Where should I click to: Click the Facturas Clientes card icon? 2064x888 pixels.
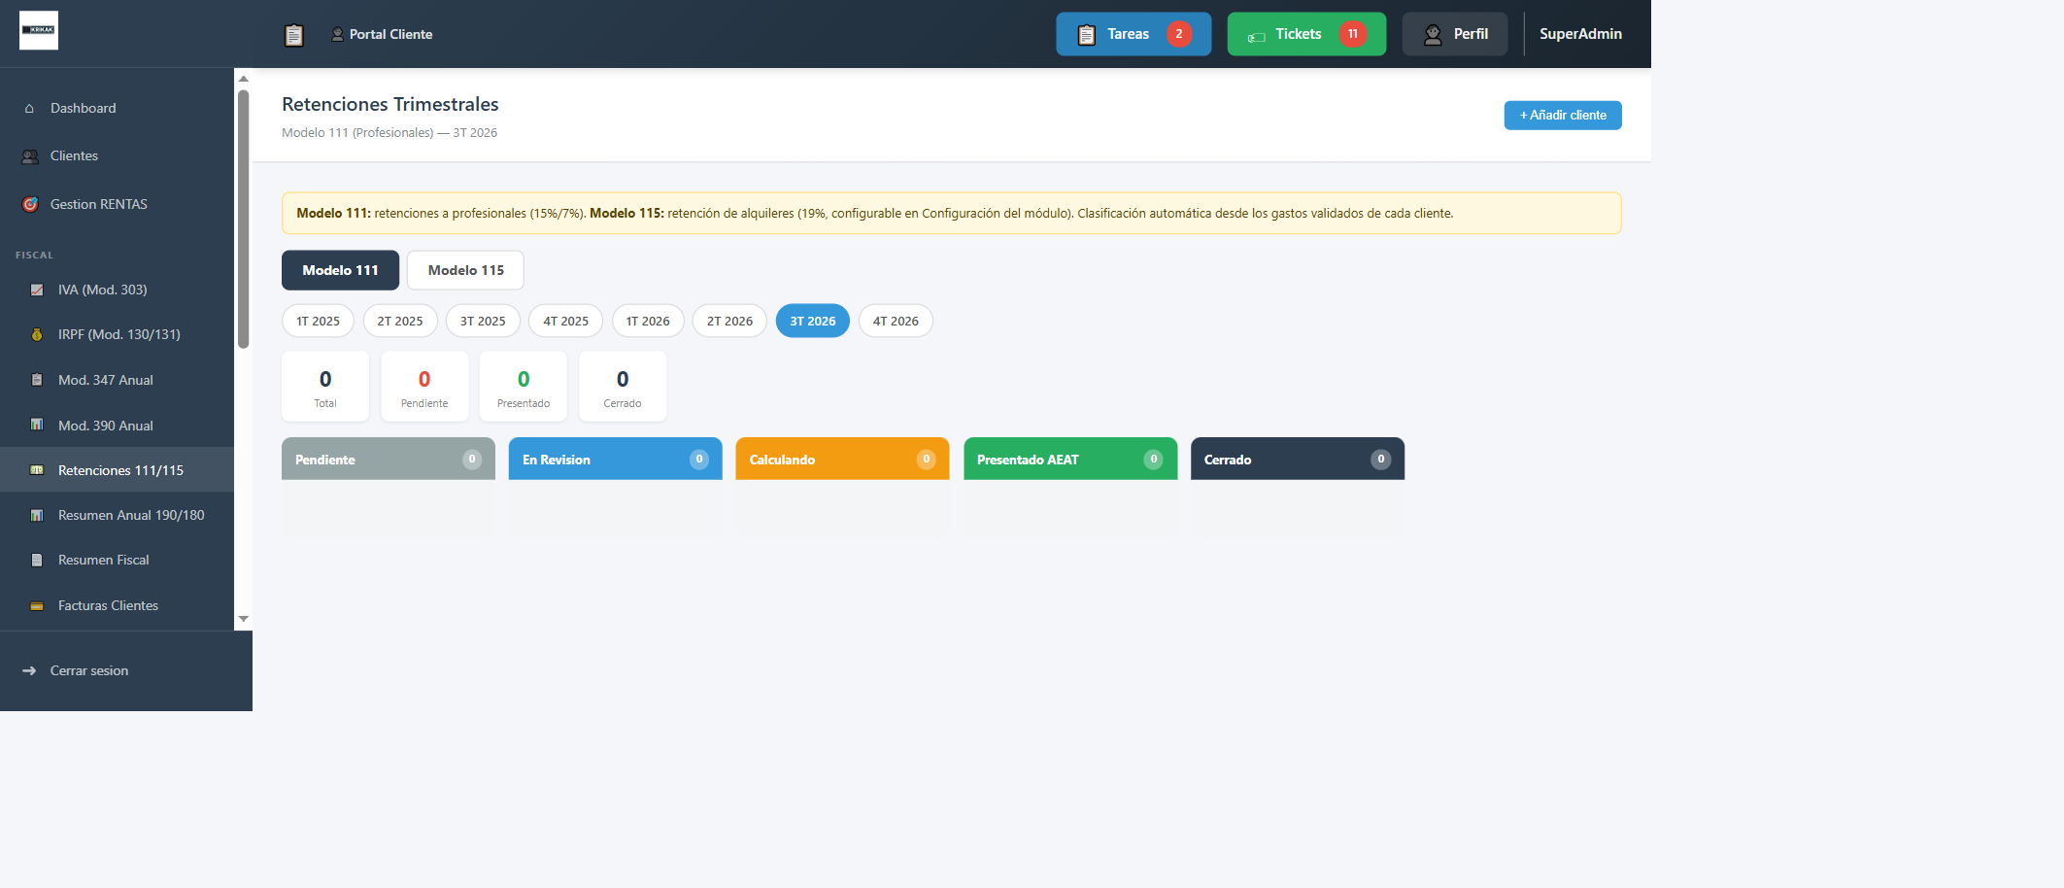pos(37,605)
